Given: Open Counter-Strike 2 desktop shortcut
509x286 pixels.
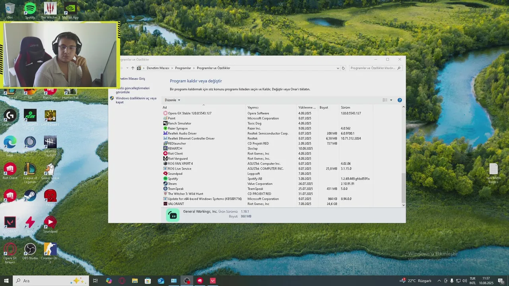Looking at the screenshot, I should (x=50, y=253).
